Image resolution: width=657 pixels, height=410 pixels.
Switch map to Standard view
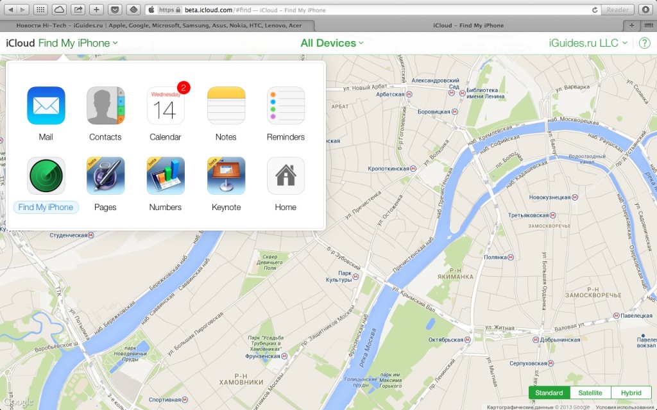(x=549, y=393)
